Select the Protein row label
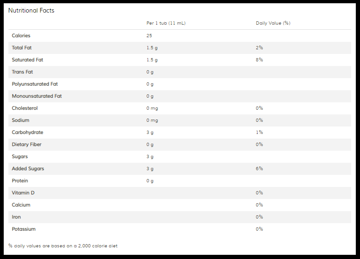Image resolution: width=360 pixels, height=259 pixels. pos(20,180)
